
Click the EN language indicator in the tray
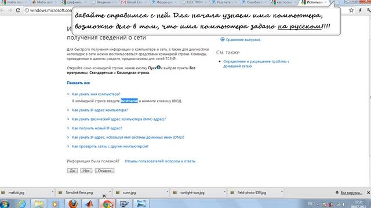point(310,204)
